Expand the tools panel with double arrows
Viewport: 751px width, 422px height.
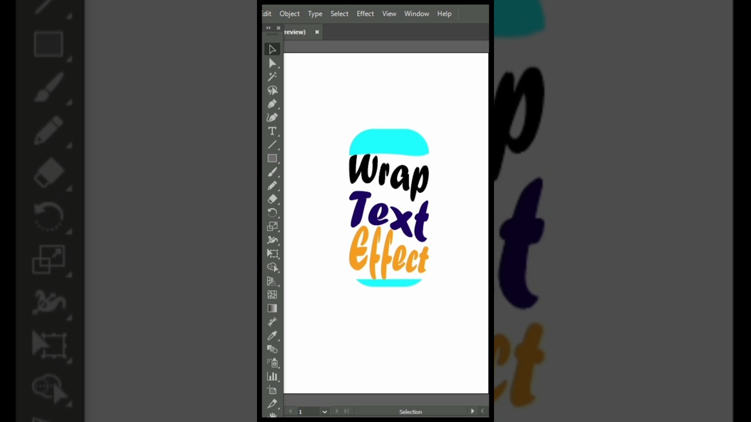[x=269, y=28]
